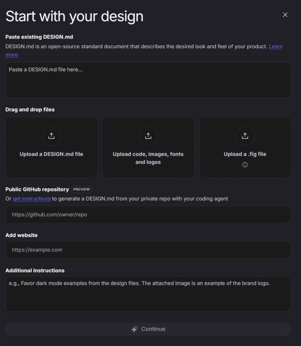Click the GitHub repository URL field
This screenshot has height=346, width=301.
click(x=148, y=215)
